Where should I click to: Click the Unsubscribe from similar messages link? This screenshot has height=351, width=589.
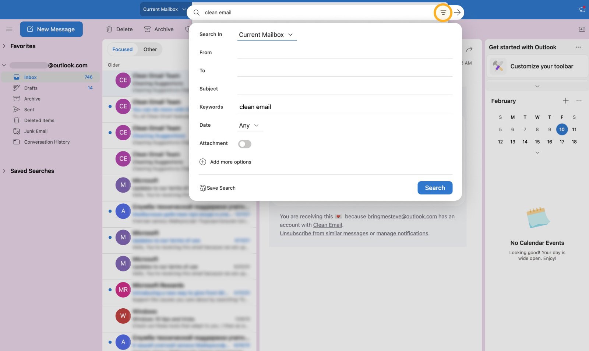click(x=324, y=233)
